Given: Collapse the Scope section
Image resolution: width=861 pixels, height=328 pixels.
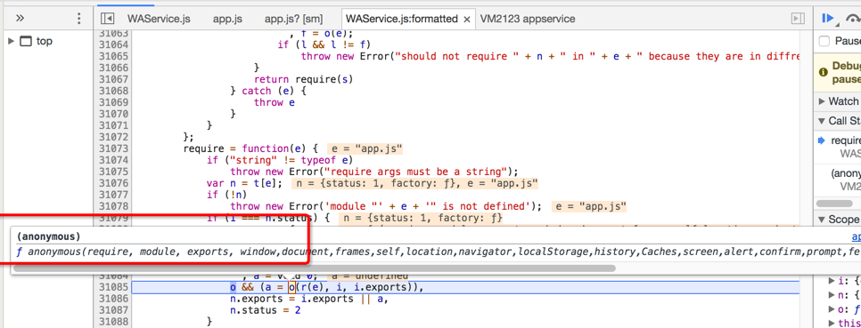Looking at the screenshot, I should coord(822,220).
